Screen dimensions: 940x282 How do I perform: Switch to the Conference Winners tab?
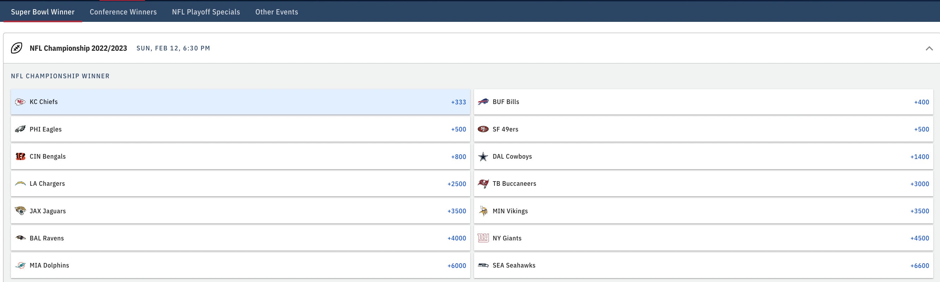(123, 12)
